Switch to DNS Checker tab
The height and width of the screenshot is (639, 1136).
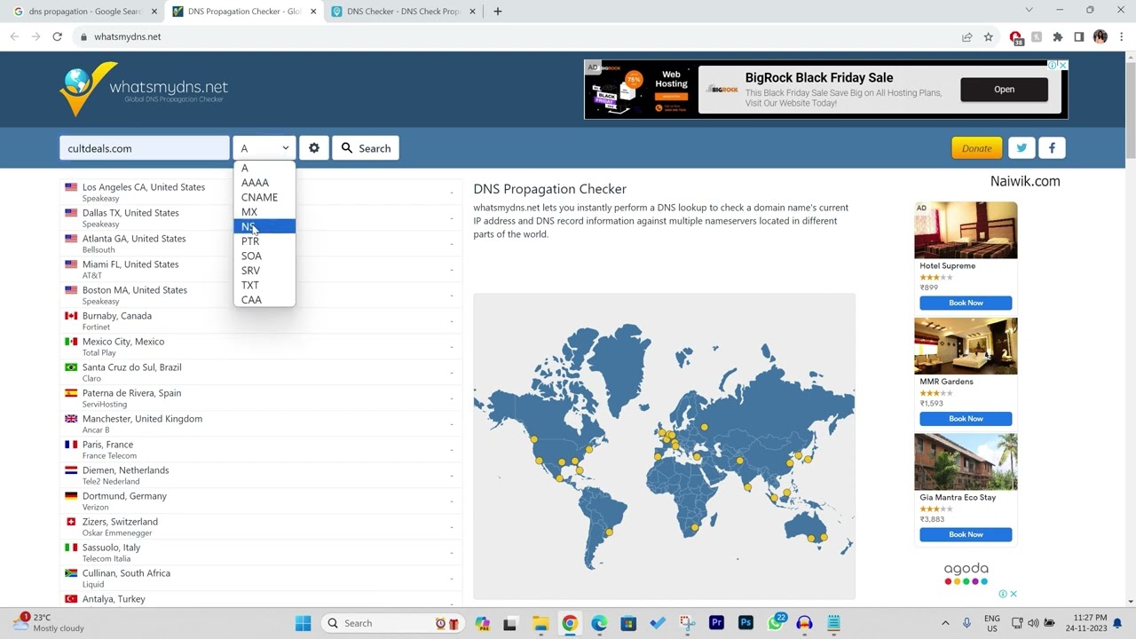(404, 12)
